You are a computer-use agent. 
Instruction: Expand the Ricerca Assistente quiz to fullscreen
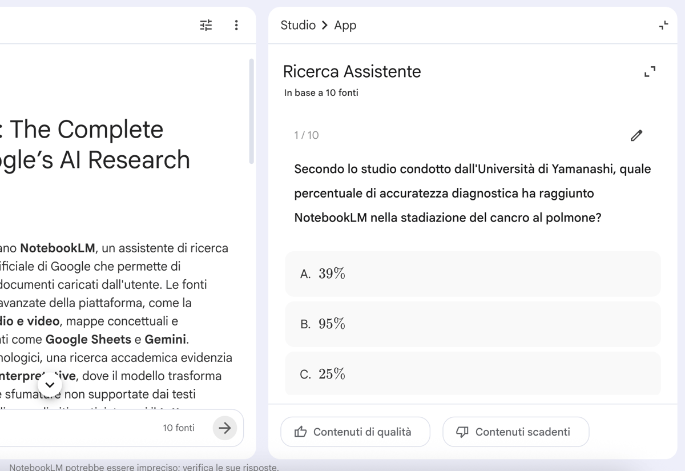[x=650, y=71]
